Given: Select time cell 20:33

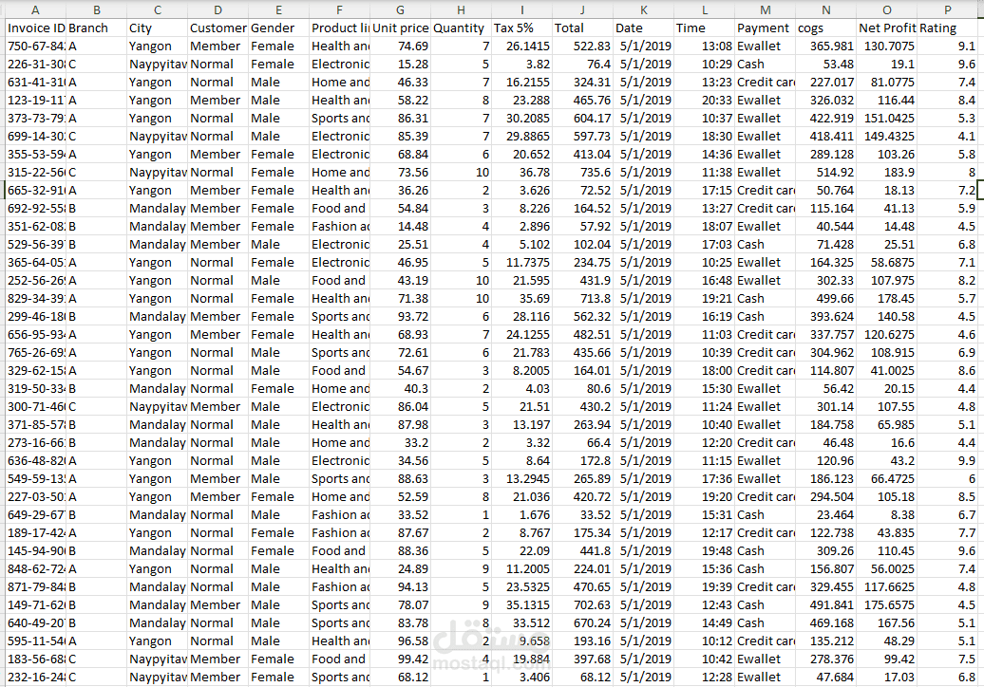Looking at the screenshot, I should click(704, 101).
